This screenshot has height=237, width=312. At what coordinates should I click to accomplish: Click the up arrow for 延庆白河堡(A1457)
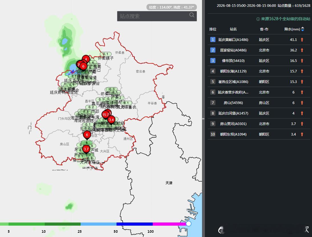click(x=302, y=113)
